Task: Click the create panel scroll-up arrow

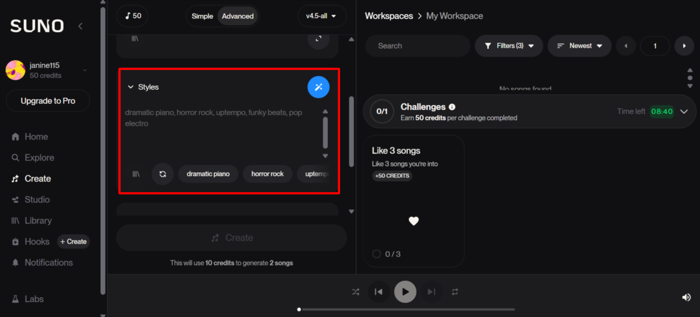Action: tap(351, 40)
